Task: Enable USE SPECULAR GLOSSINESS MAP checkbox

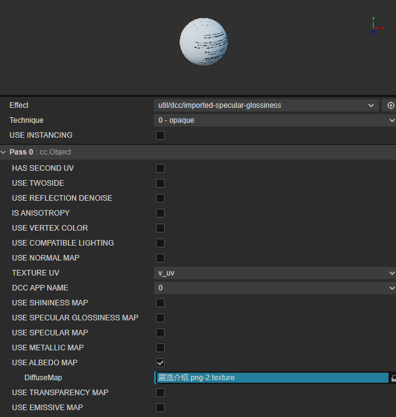Action: (x=160, y=317)
